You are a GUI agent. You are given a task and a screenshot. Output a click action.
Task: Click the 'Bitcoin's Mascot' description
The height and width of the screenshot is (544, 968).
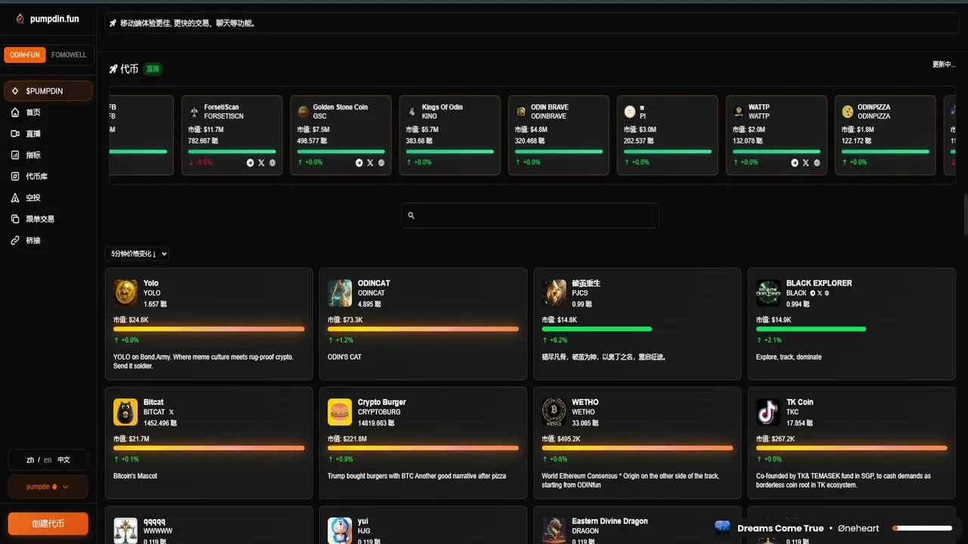click(x=135, y=476)
